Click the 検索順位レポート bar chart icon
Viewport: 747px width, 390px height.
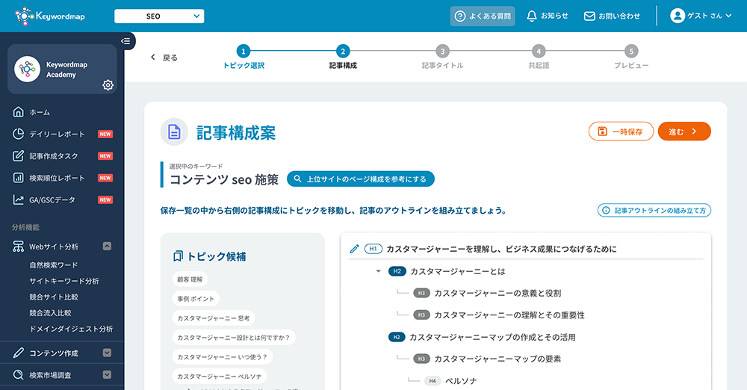pyautogui.click(x=18, y=178)
